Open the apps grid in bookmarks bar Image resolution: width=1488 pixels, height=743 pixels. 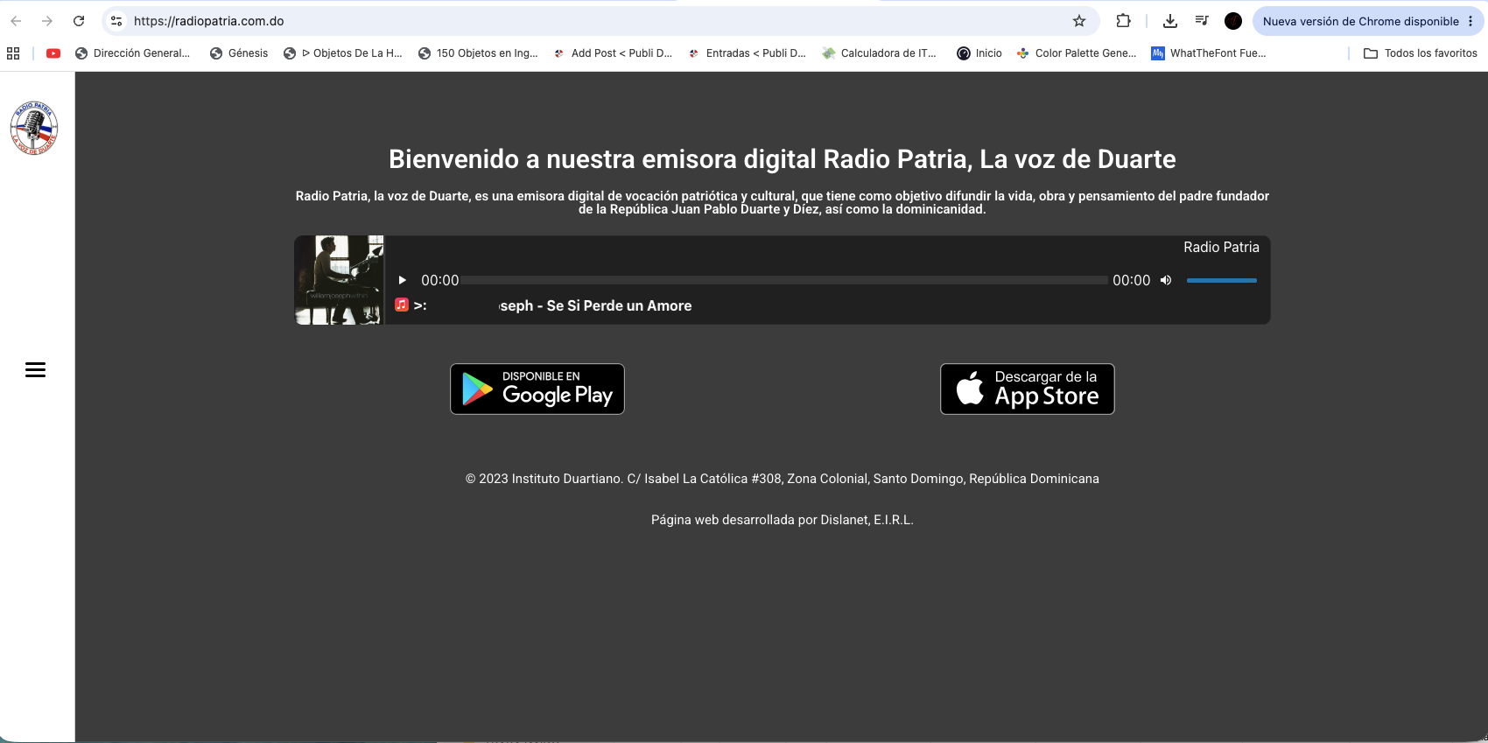(x=13, y=53)
